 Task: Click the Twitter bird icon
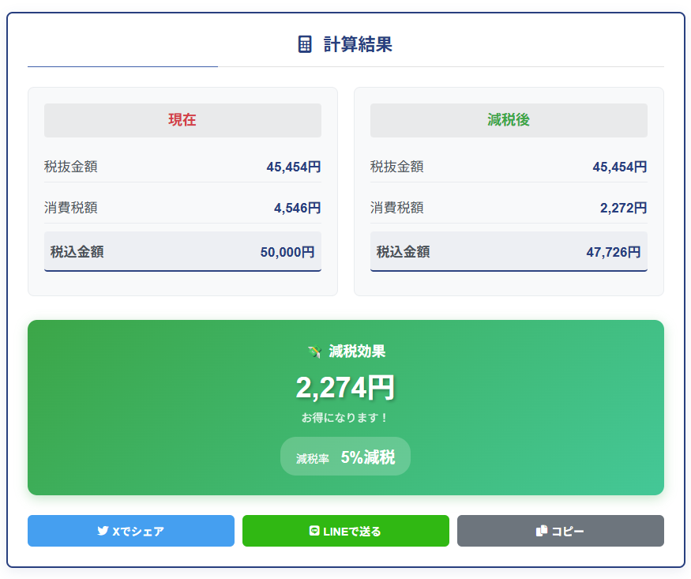(x=103, y=531)
